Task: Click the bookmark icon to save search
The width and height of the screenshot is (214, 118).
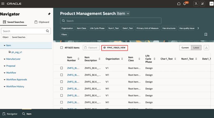Action: click(x=206, y=34)
